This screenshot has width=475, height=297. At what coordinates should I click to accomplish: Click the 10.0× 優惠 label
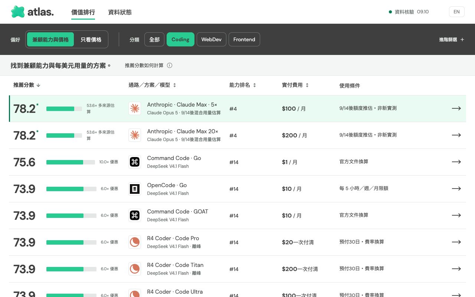tap(109, 162)
